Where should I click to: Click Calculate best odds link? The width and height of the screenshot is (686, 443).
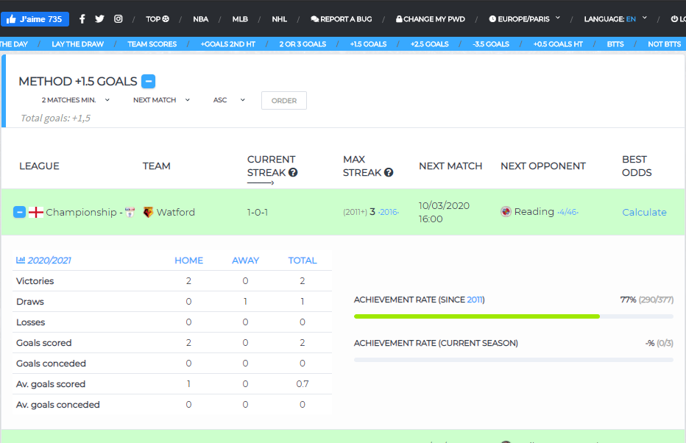(x=645, y=212)
